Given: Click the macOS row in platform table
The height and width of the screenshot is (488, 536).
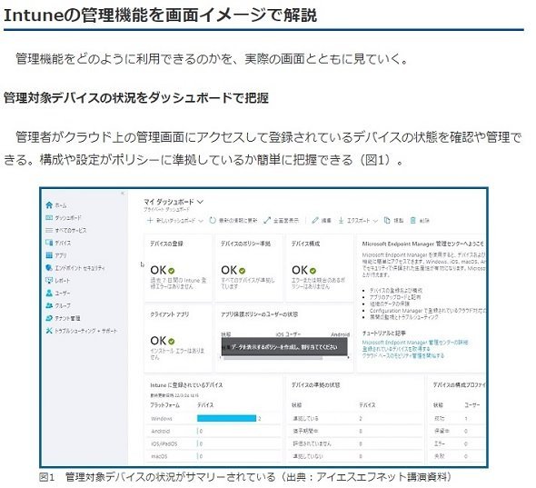Looking at the screenshot, I should (213, 456).
